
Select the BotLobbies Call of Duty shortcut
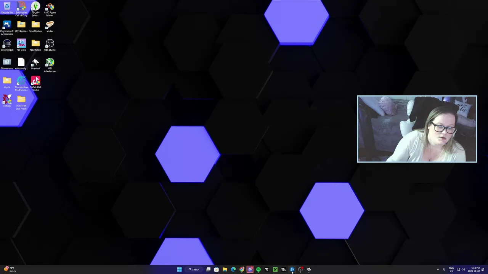tap(21, 9)
